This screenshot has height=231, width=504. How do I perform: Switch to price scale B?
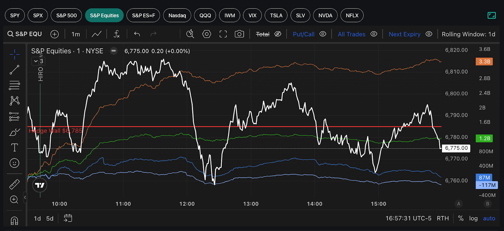tap(488, 204)
